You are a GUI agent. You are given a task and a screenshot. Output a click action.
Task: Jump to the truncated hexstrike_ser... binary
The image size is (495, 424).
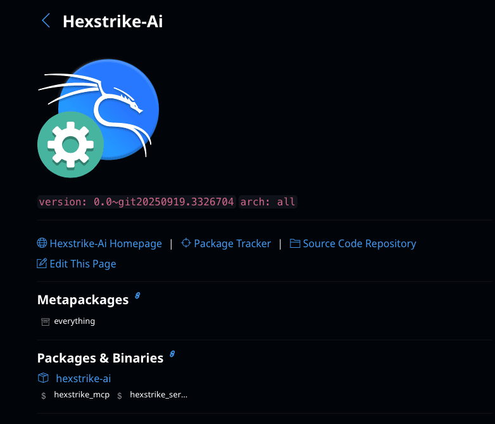click(158, 395)
